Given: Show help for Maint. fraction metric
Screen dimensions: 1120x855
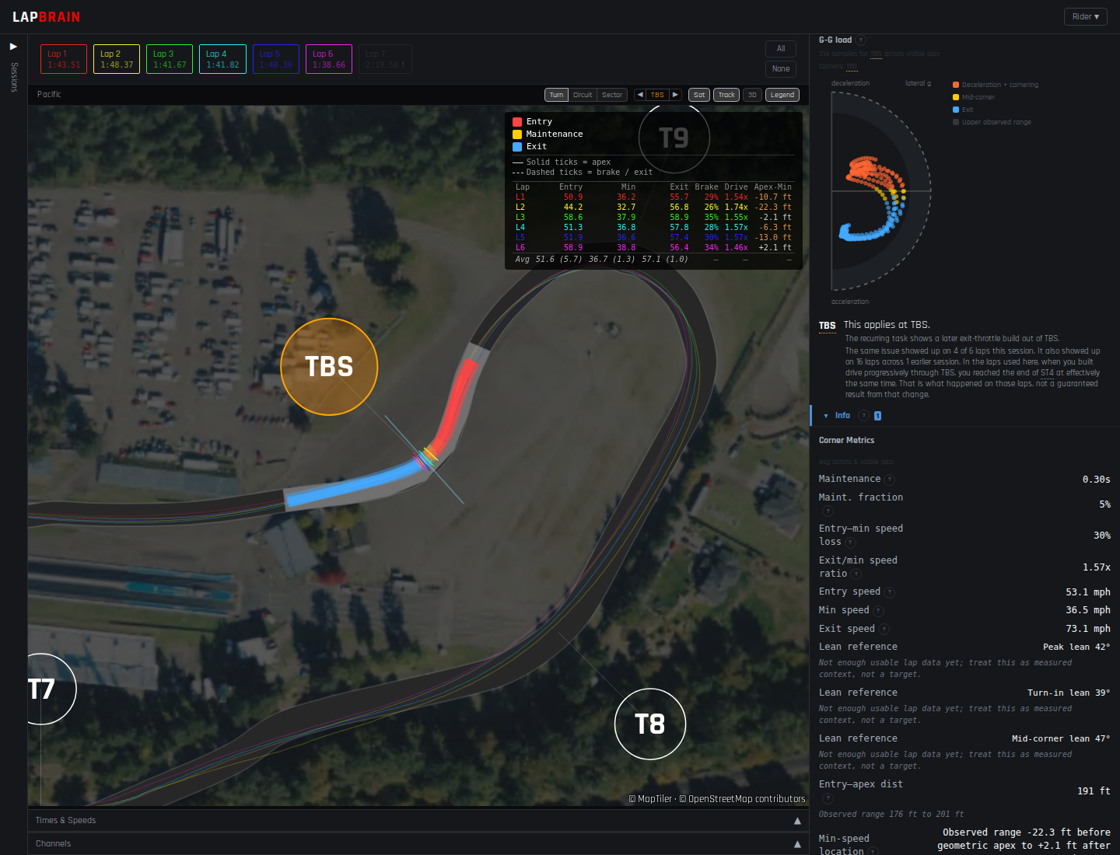Looking at the screenshot, I should (x=828, y=511).
